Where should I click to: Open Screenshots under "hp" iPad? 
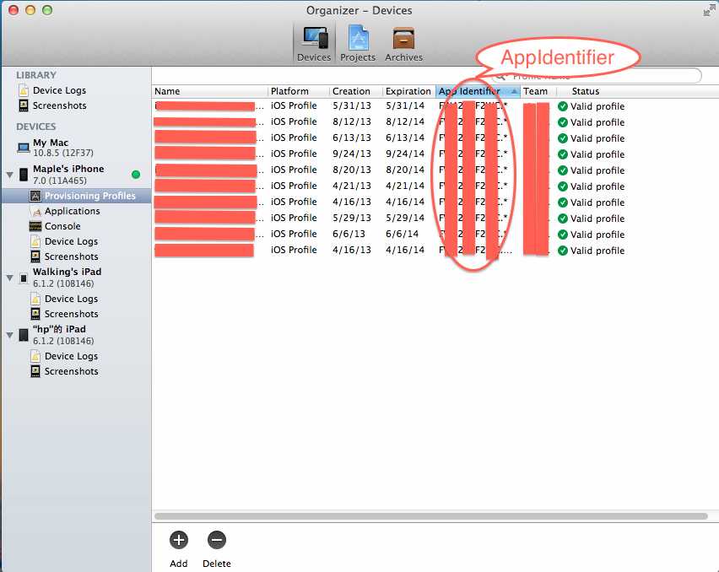71,371
